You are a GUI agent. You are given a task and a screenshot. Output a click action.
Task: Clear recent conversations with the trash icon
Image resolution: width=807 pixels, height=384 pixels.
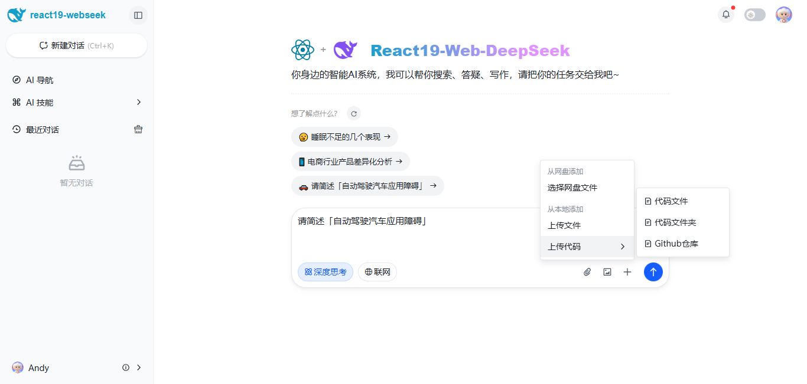pos(138,129)
